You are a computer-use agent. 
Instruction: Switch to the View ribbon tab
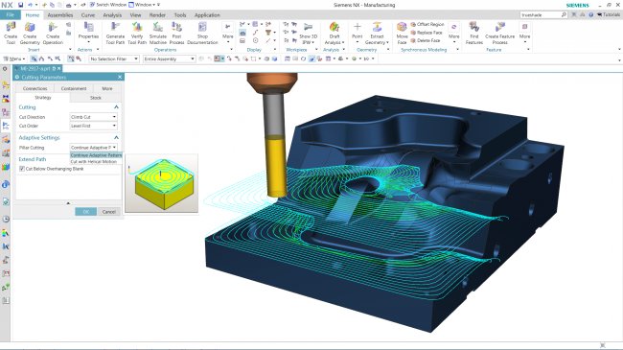coord(135,15)
